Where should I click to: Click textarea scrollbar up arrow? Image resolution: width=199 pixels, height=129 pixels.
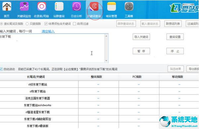106,36
